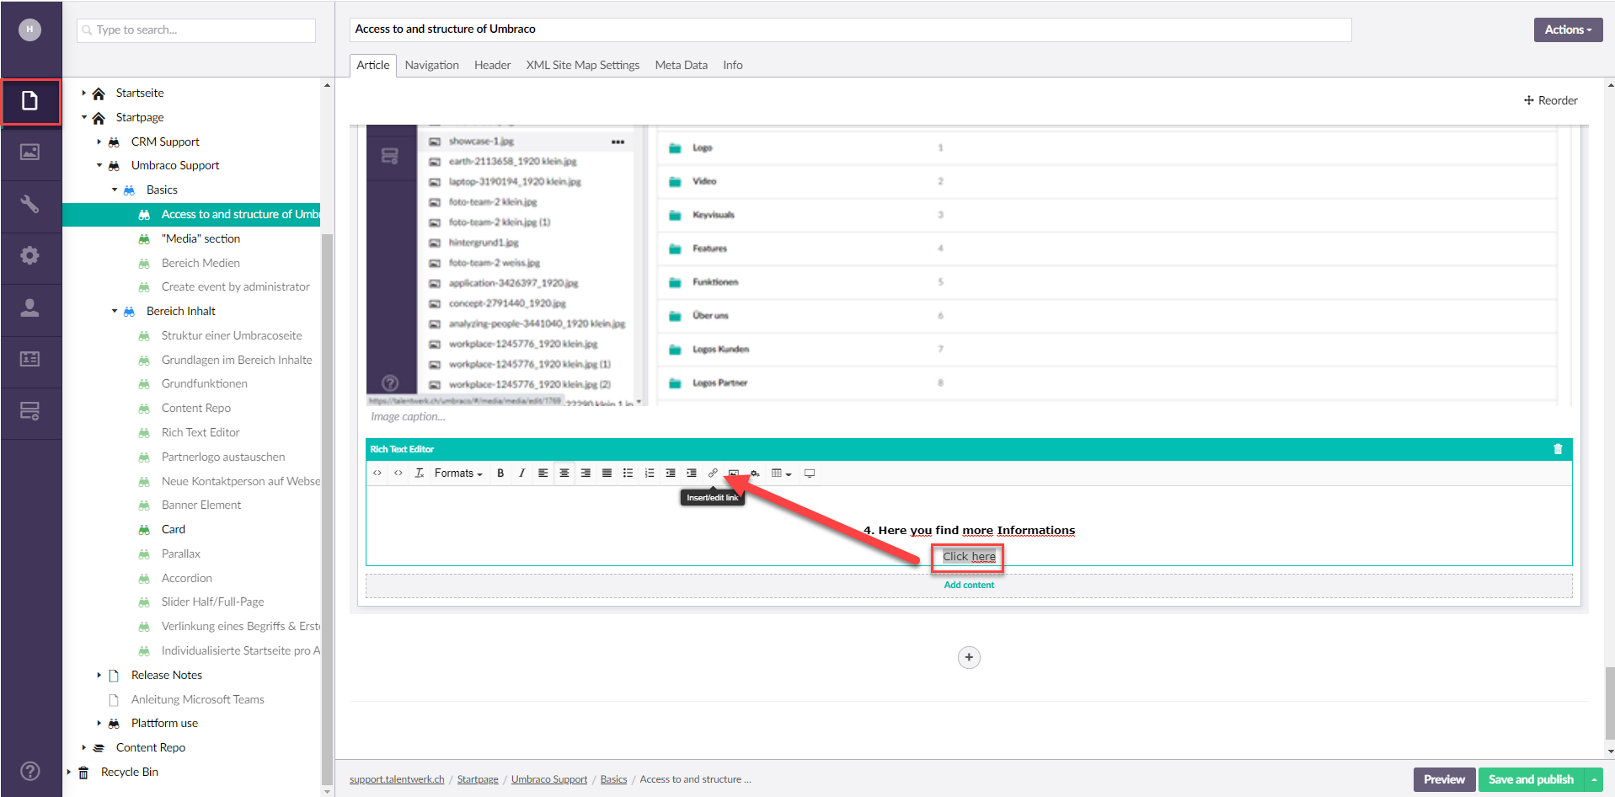1615x797 pixels.
Task: Expand the Startseite tree node
Action: point(83,93)
